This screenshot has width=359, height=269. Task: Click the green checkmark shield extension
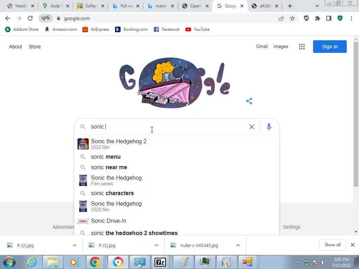coord(340,18)
